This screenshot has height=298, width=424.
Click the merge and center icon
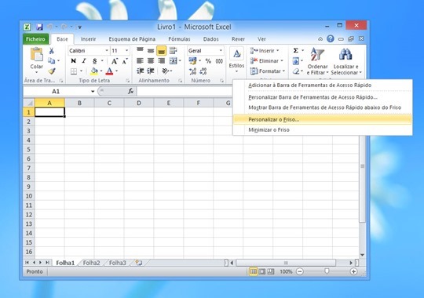[173, 61]
